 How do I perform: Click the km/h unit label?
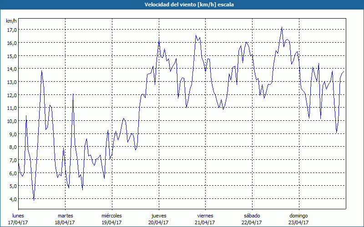[x=11, y=21]
